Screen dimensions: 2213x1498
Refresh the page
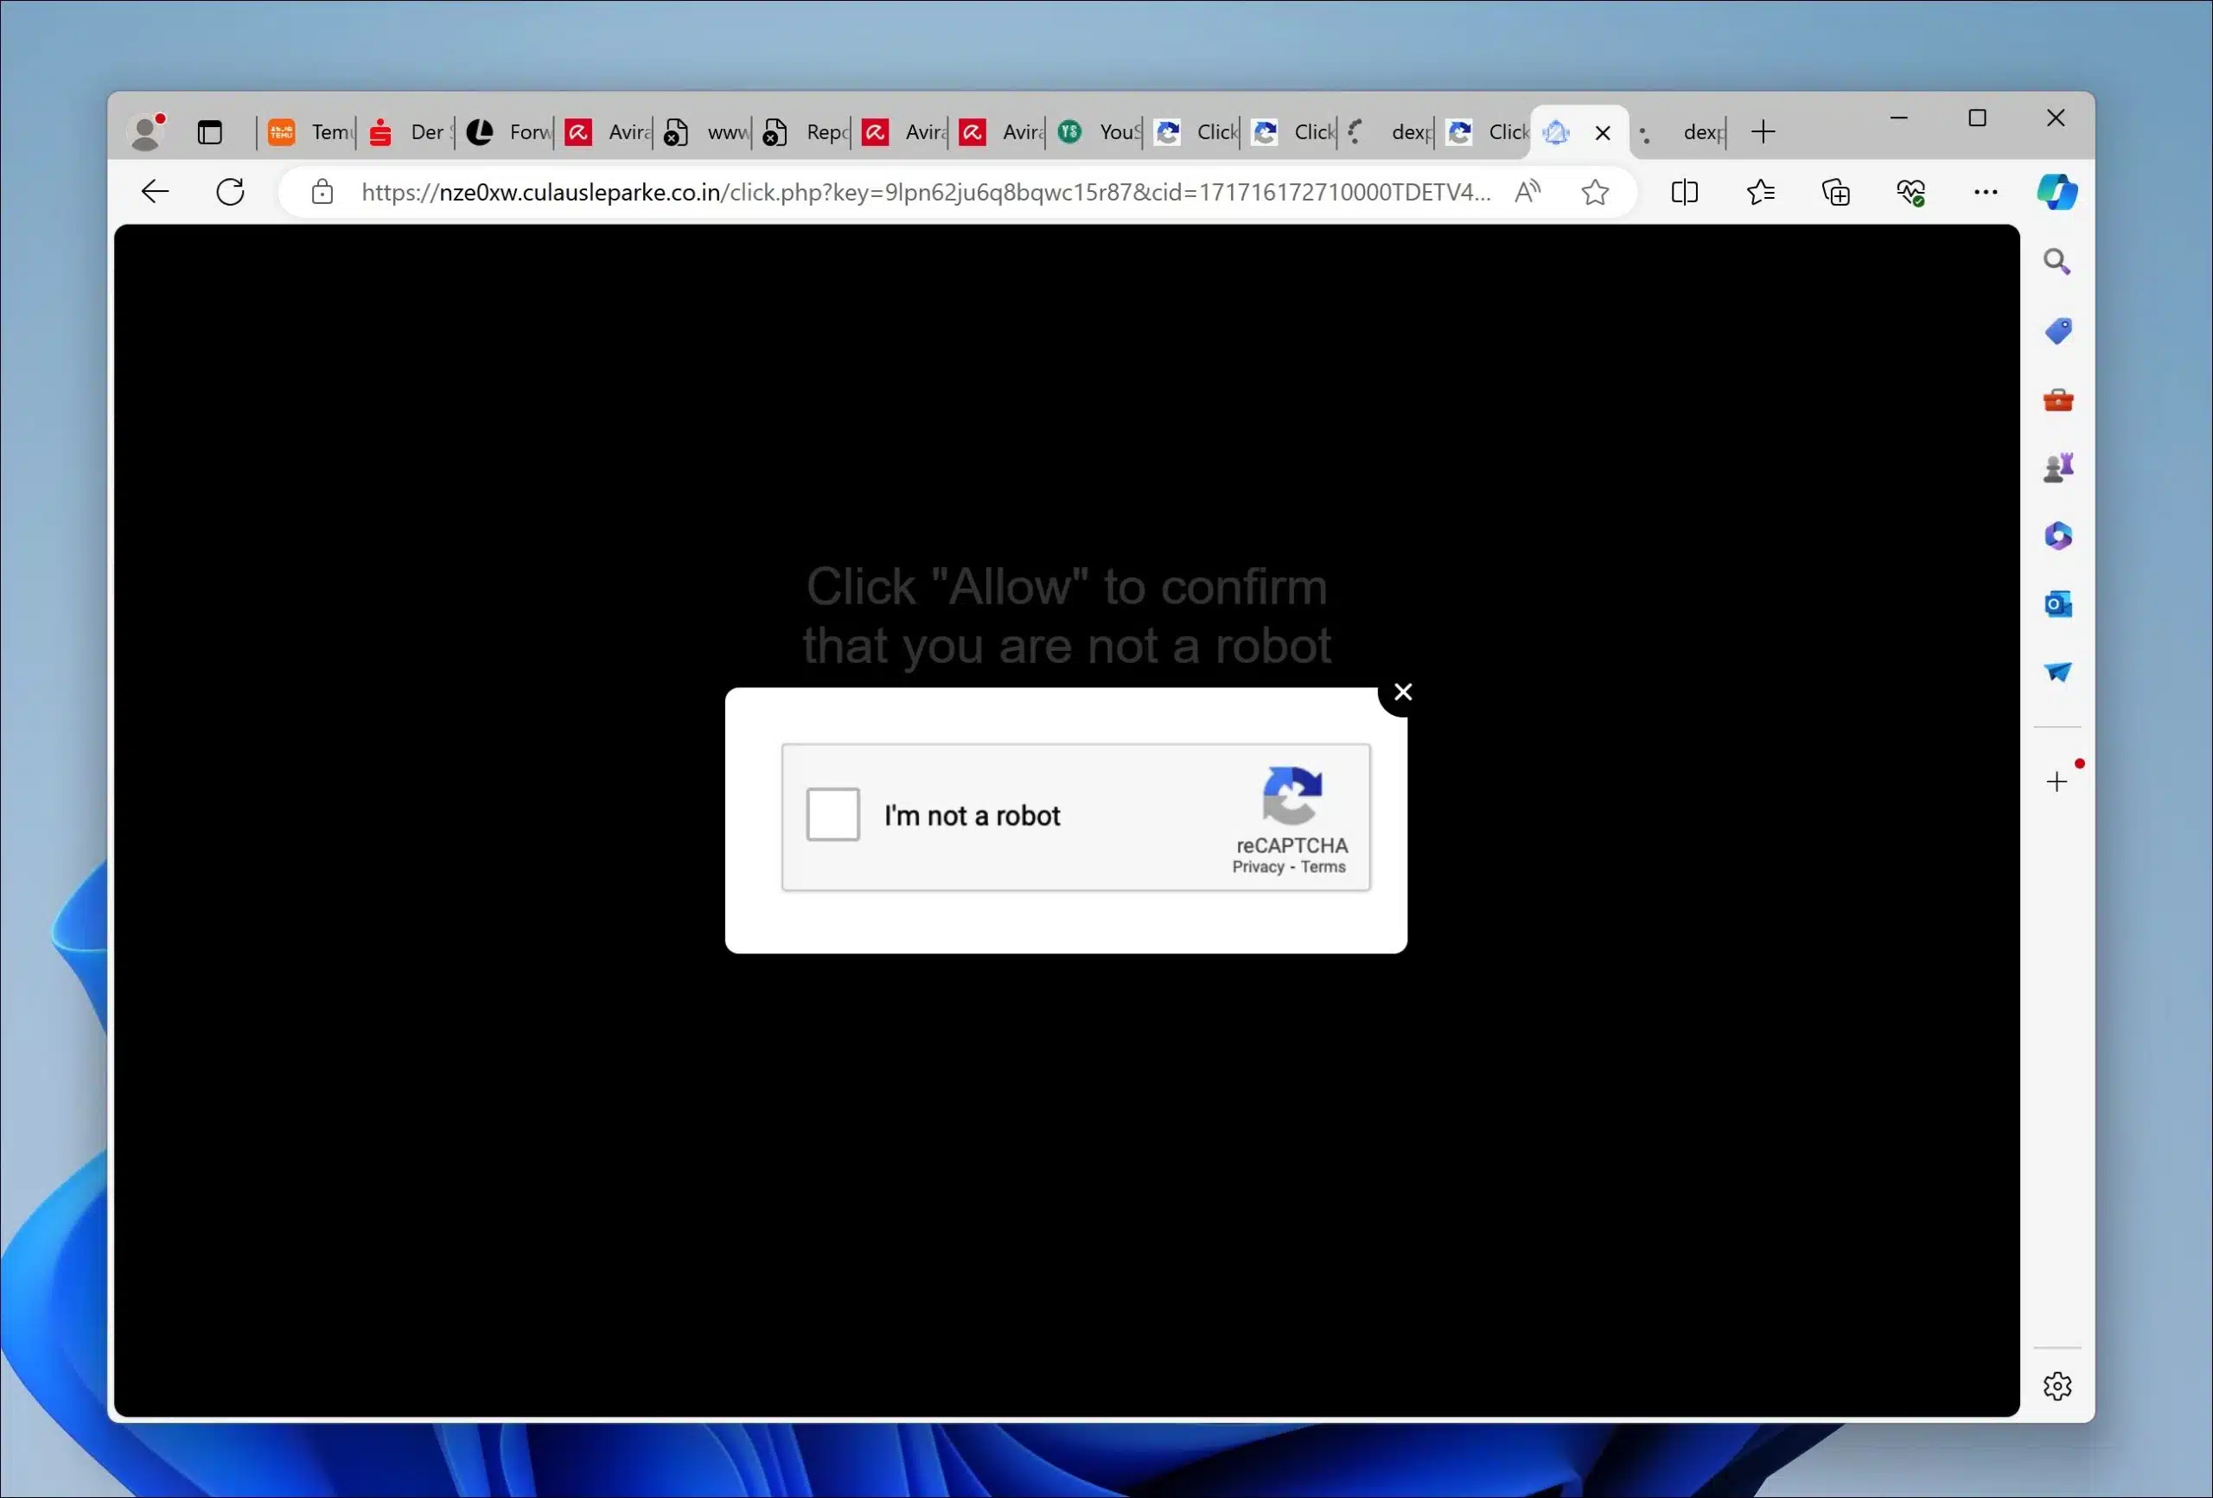(x=231, y=193)
